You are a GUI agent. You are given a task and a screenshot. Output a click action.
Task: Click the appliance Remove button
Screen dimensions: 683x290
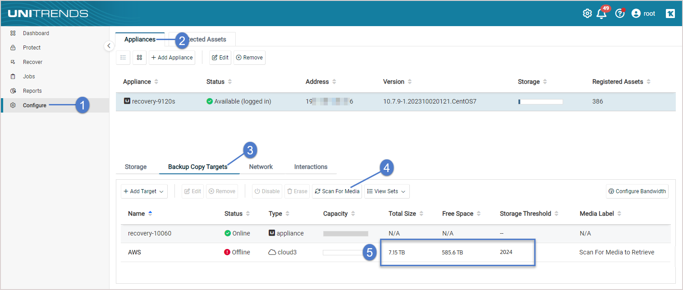pyautogui.click(x=249, y=58)
